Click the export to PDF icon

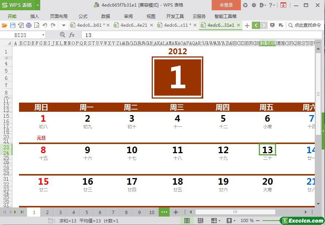pyautogui.click(x=21, y=25)
